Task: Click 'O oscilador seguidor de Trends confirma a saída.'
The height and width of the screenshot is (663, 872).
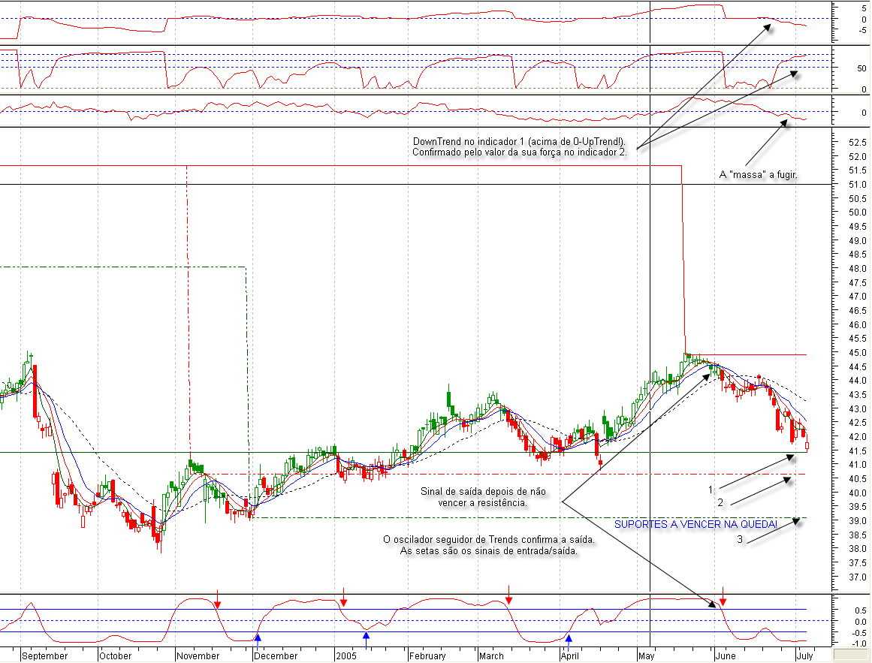Action: (490, 539)
